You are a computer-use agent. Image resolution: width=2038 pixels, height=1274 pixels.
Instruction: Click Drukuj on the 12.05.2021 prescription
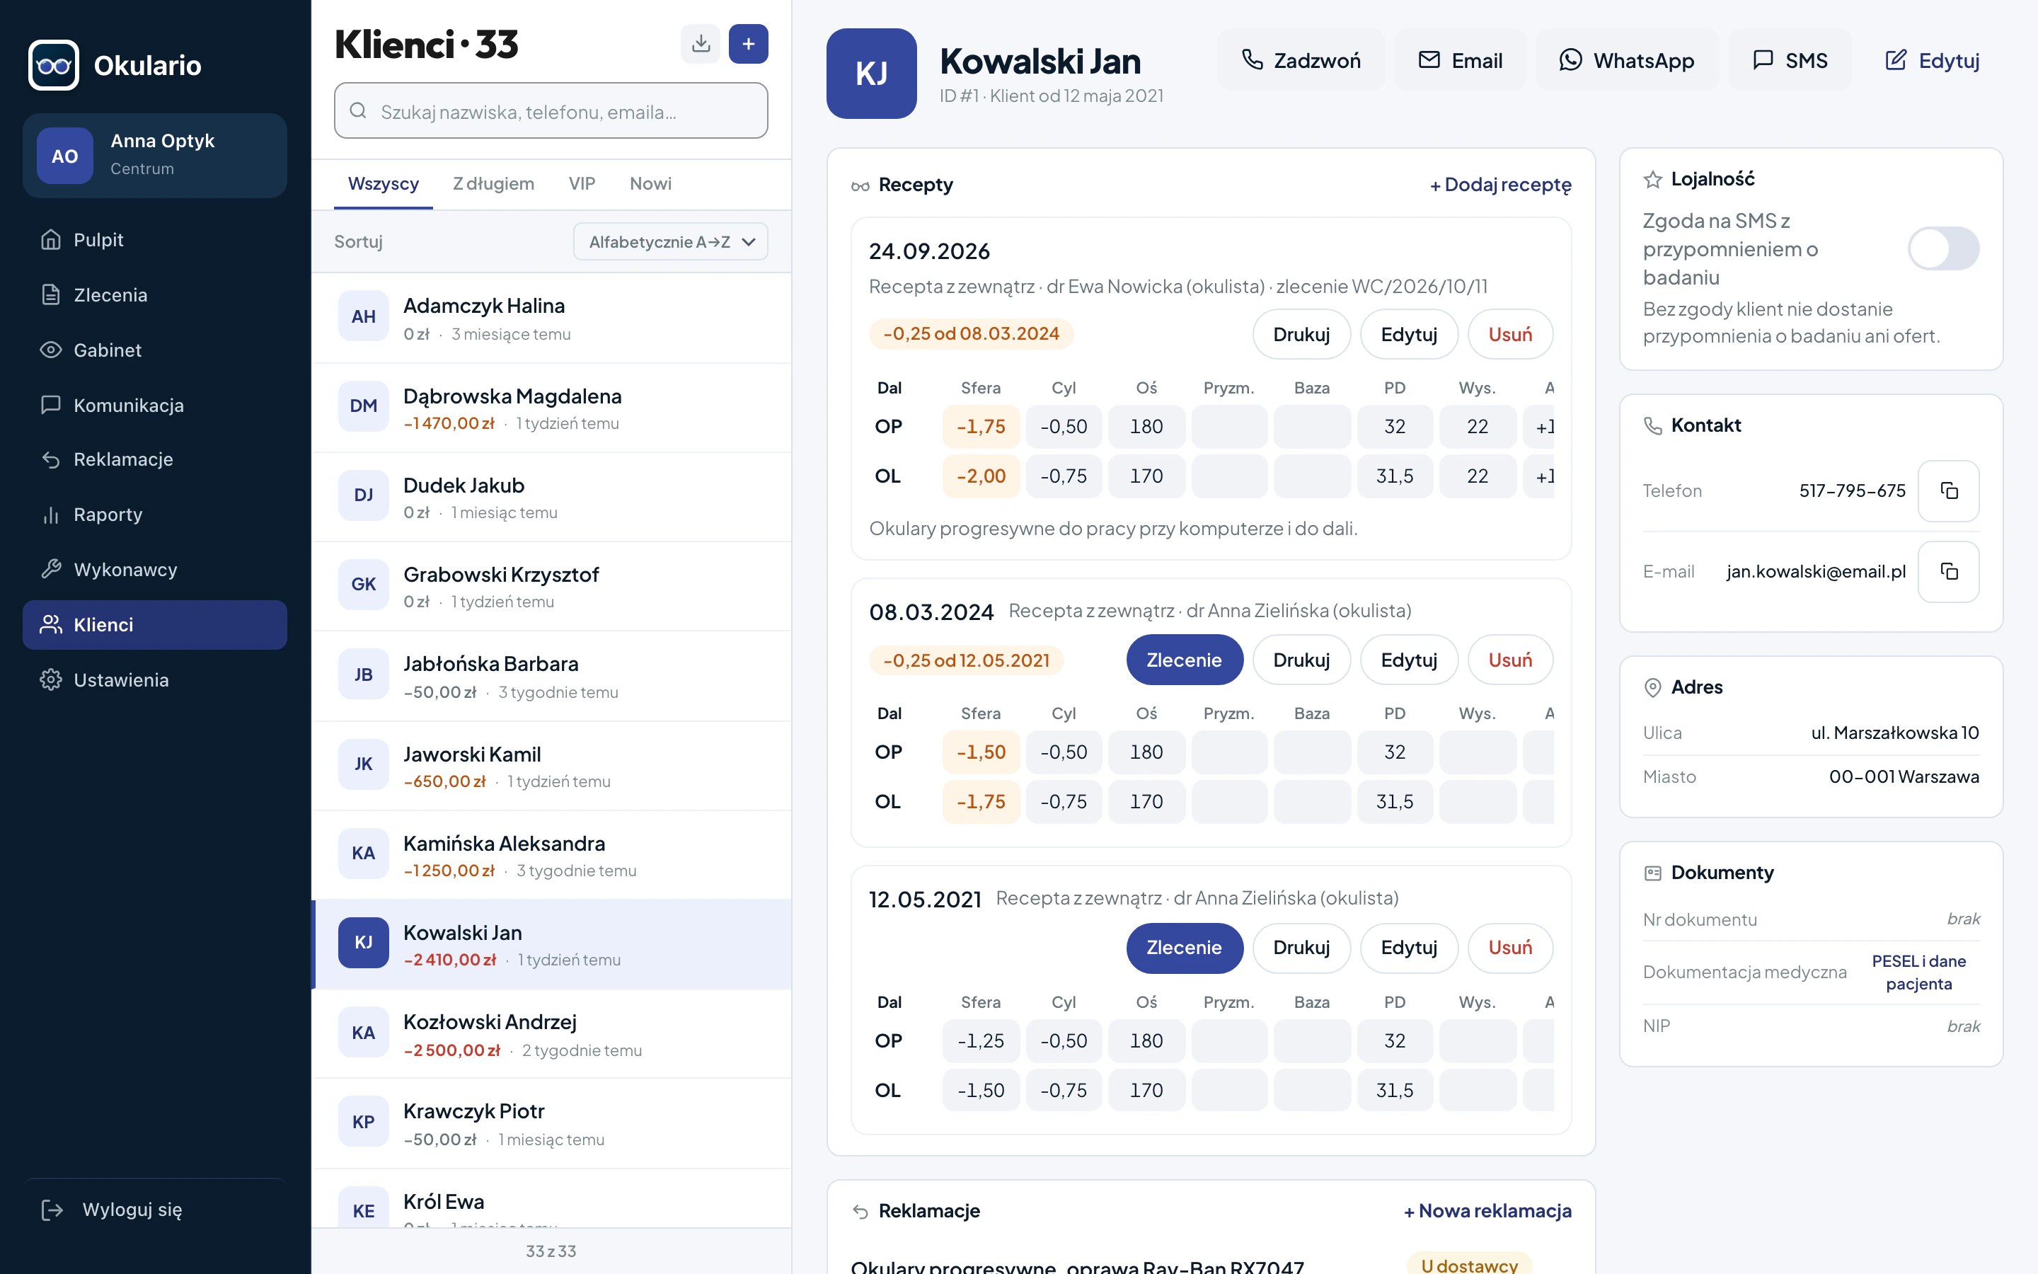1301,947
